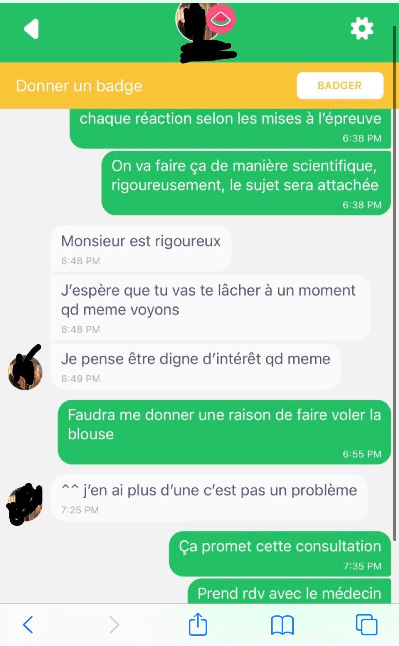The image size is (399, 646).
Task: Open chat settings gear icon
Action: click(362, 28)
